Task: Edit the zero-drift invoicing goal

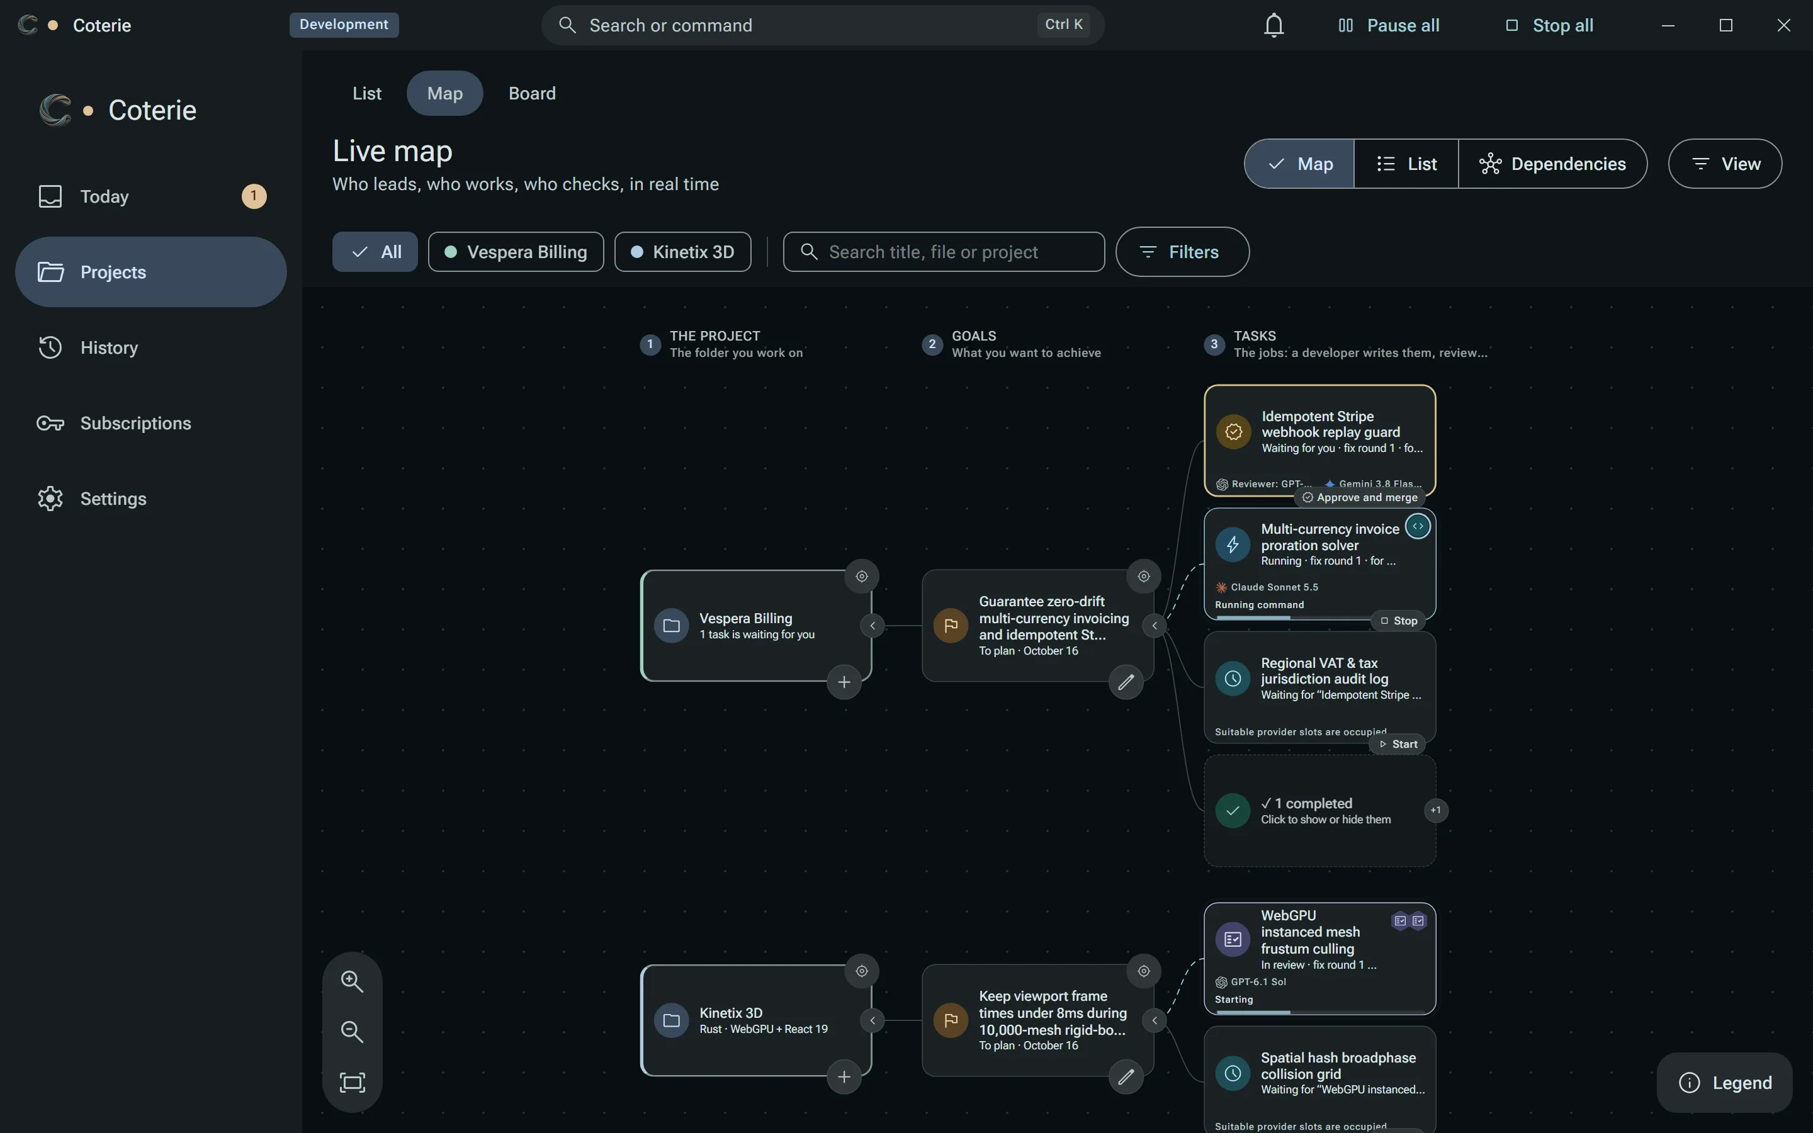Action: coord(1126,682)
